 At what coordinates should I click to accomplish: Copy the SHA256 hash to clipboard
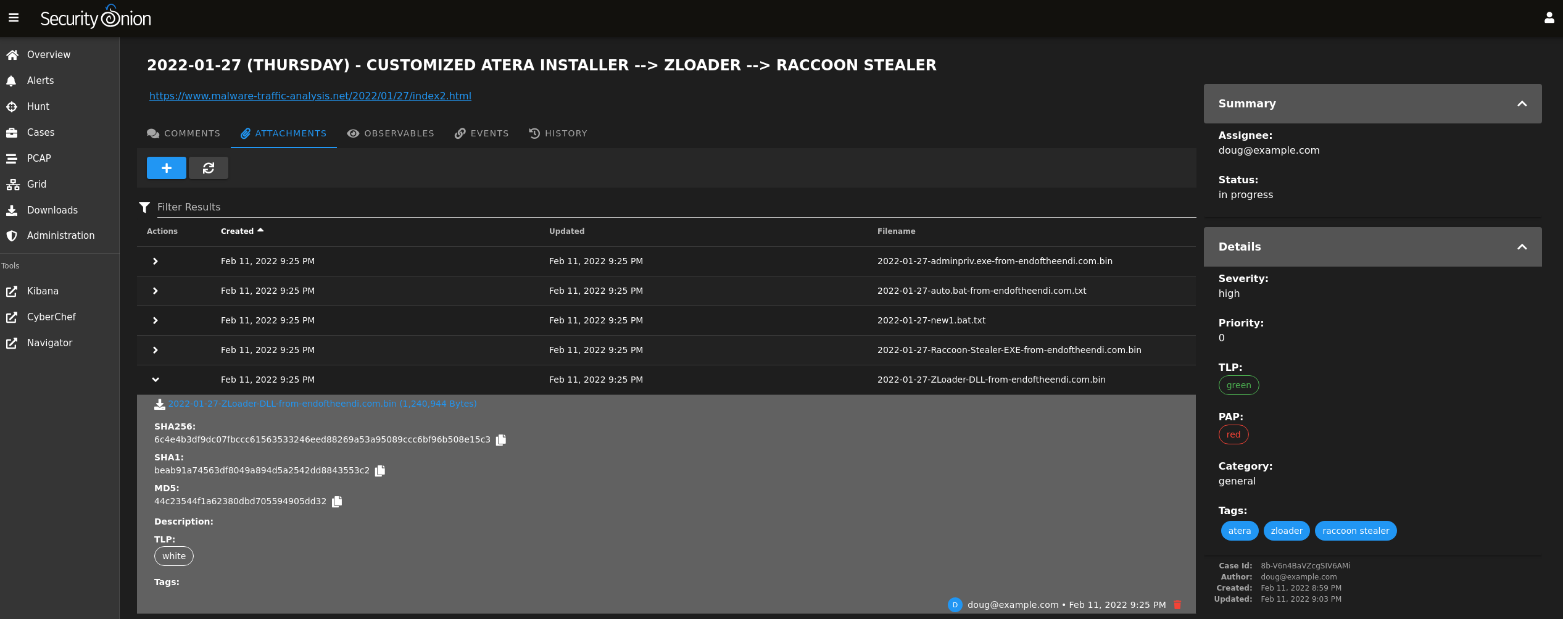(501, 440)
